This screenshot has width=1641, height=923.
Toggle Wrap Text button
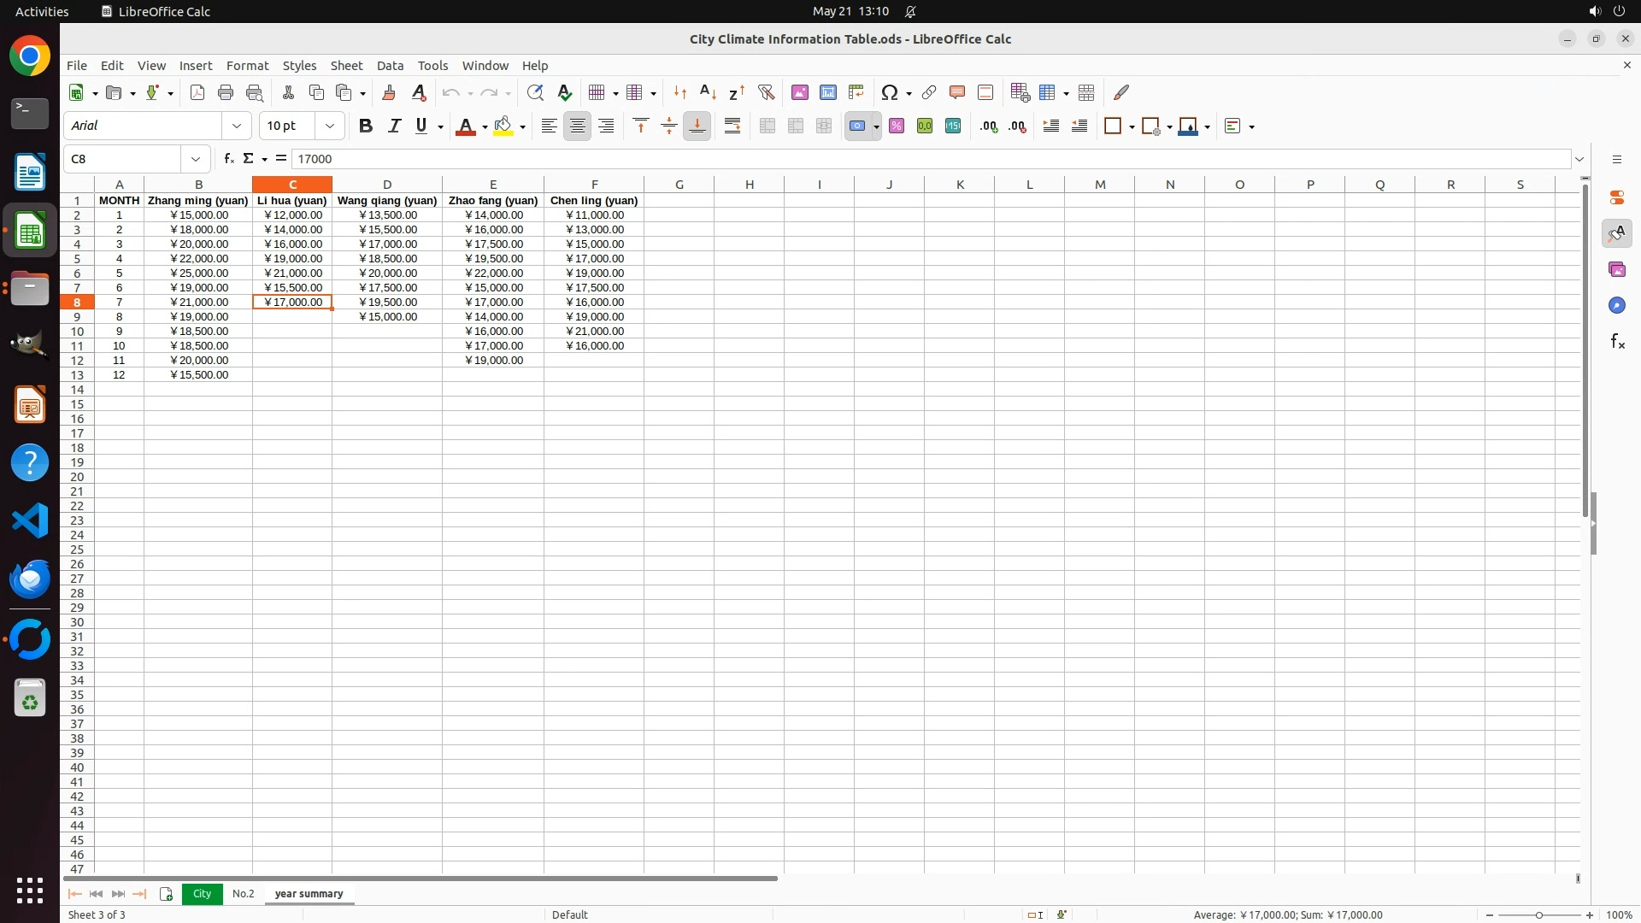pyautogui.click(x=732, y=126)
